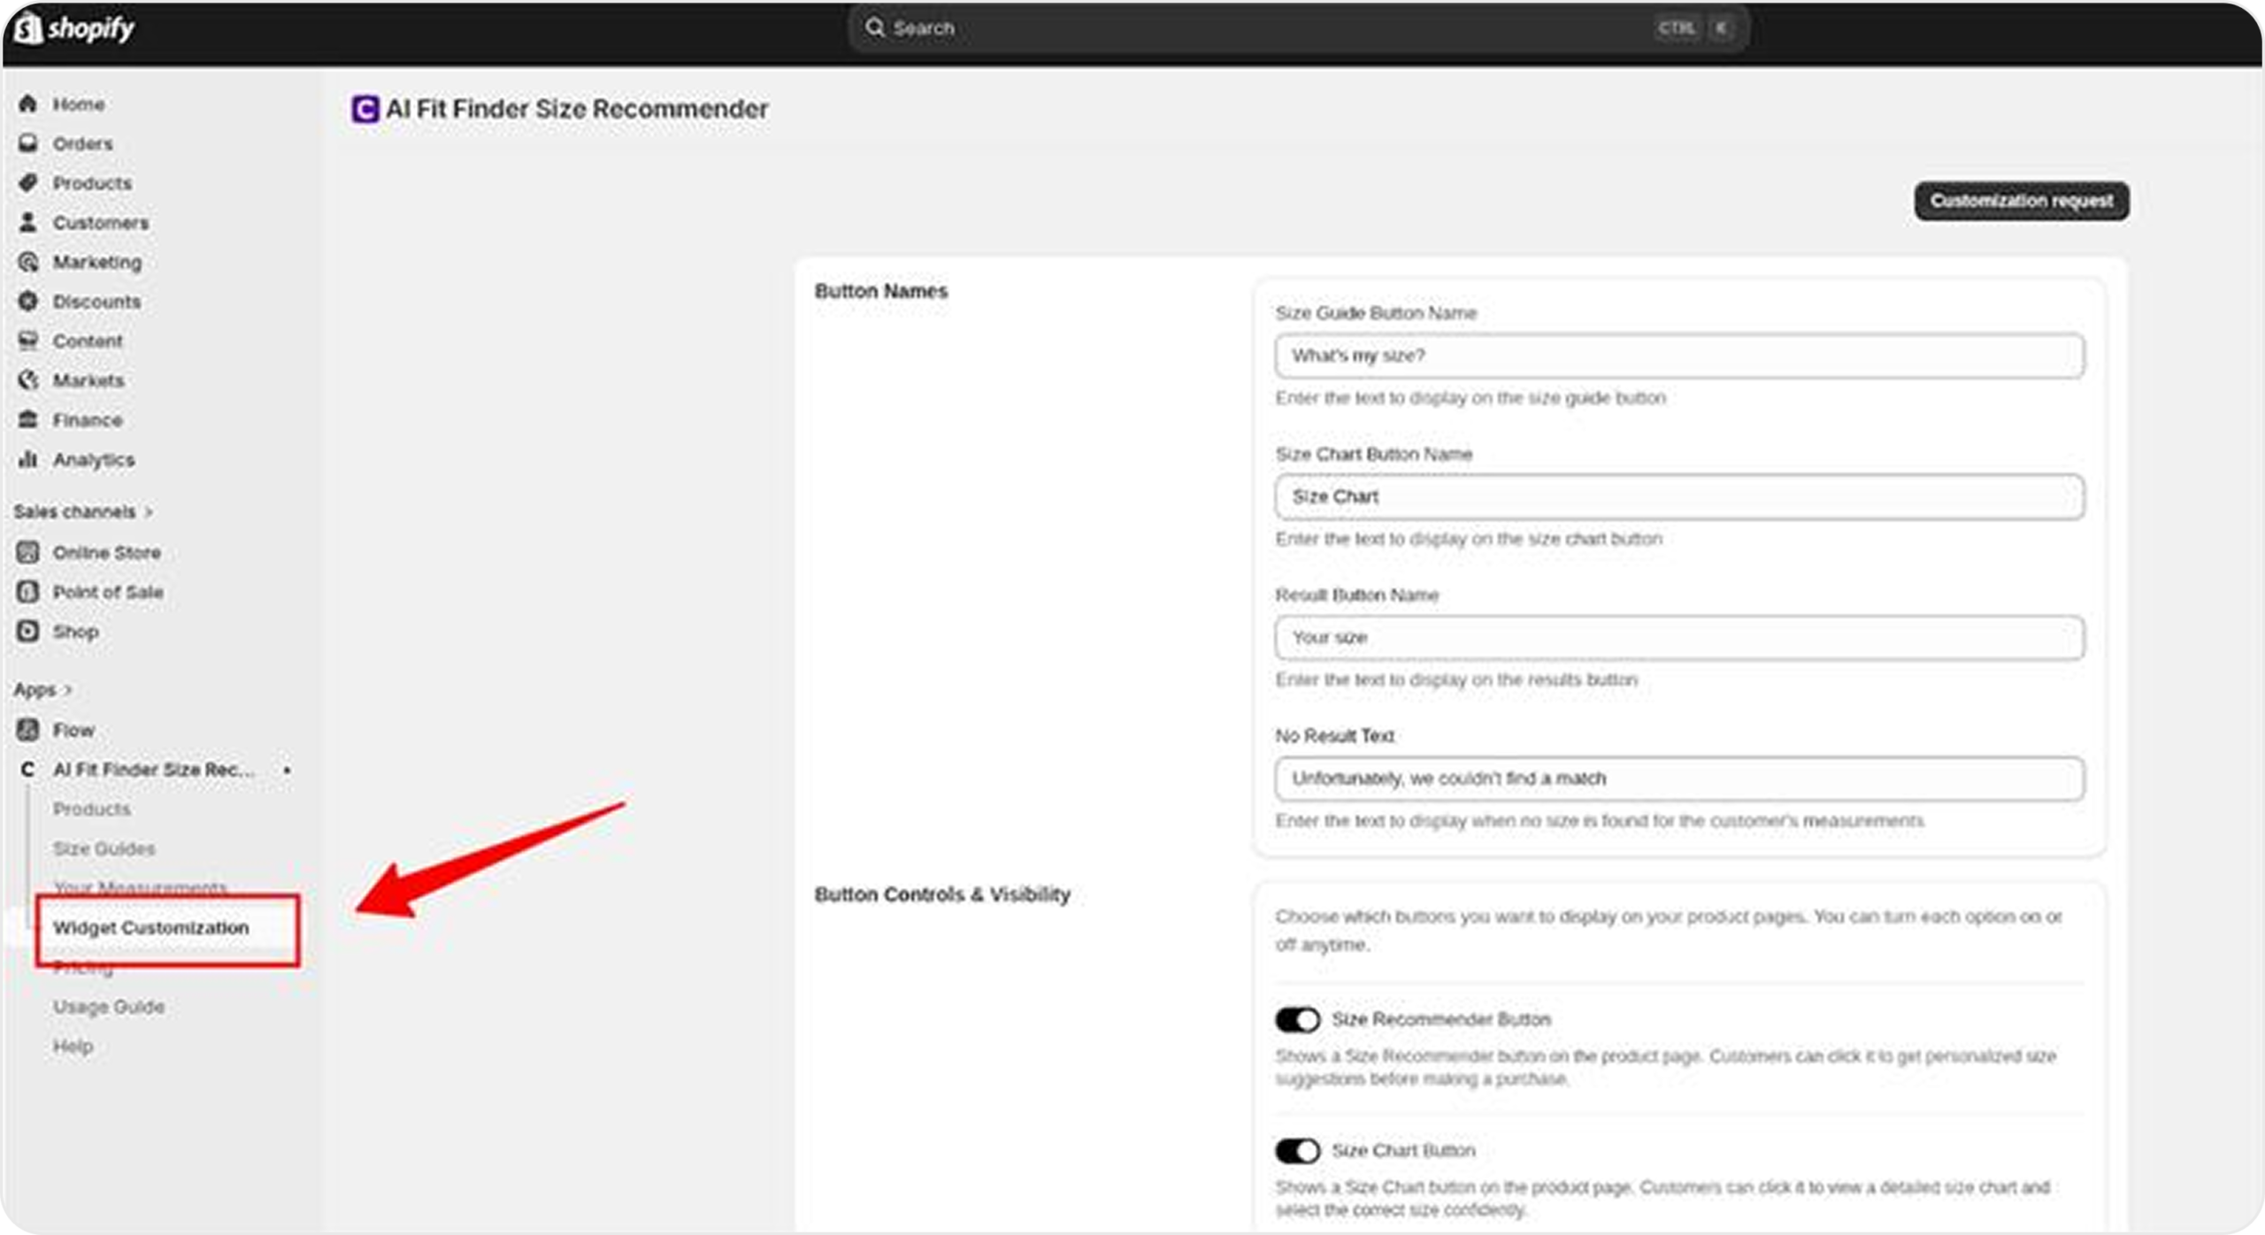Go to the Usage Guide page
2265x1235 pixels.
(109, 1007)
